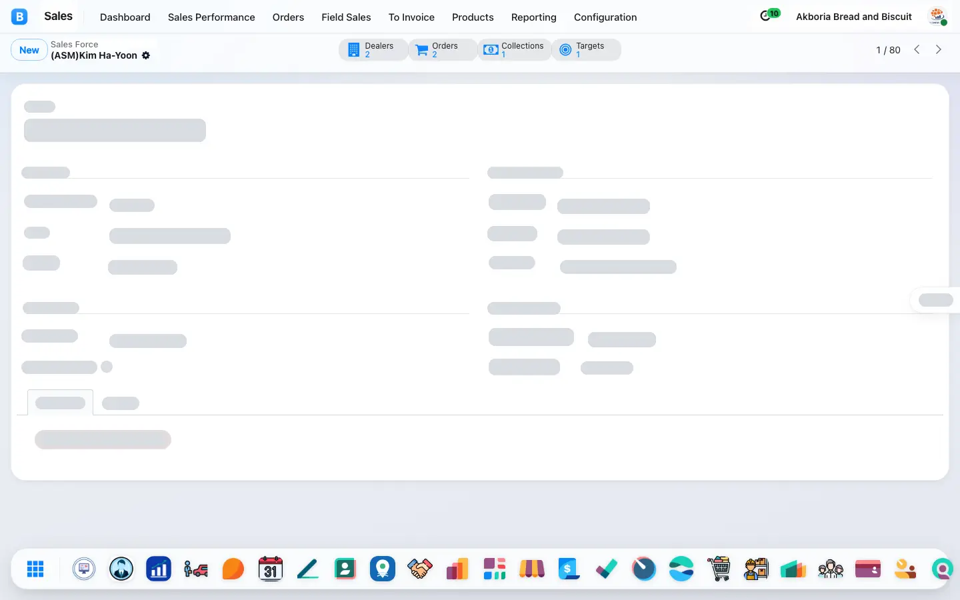The height and width of the screenshot is (600, 960).
Task: Open the people group employees app icon
Action: tap(831, 569)
